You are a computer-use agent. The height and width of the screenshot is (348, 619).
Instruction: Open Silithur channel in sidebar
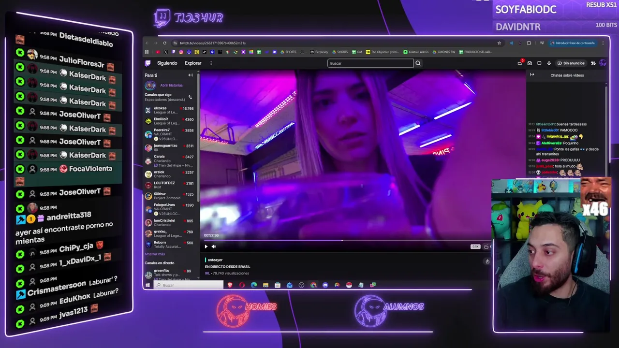(x=169, y=196)
